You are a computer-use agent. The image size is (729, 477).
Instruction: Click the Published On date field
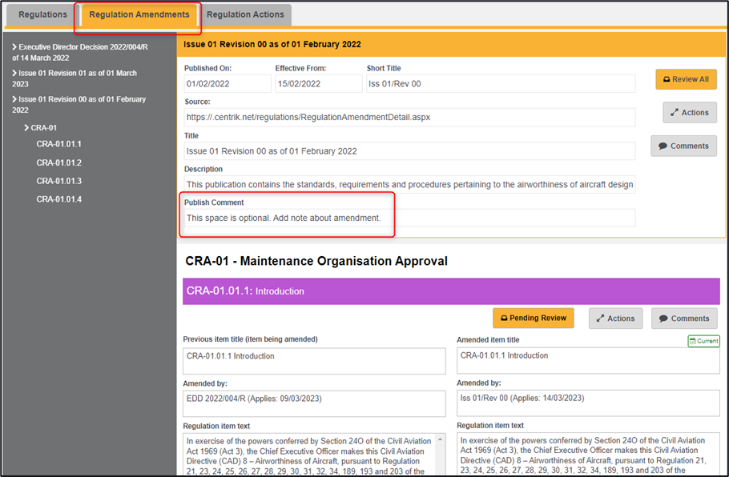tap(228, 84)
